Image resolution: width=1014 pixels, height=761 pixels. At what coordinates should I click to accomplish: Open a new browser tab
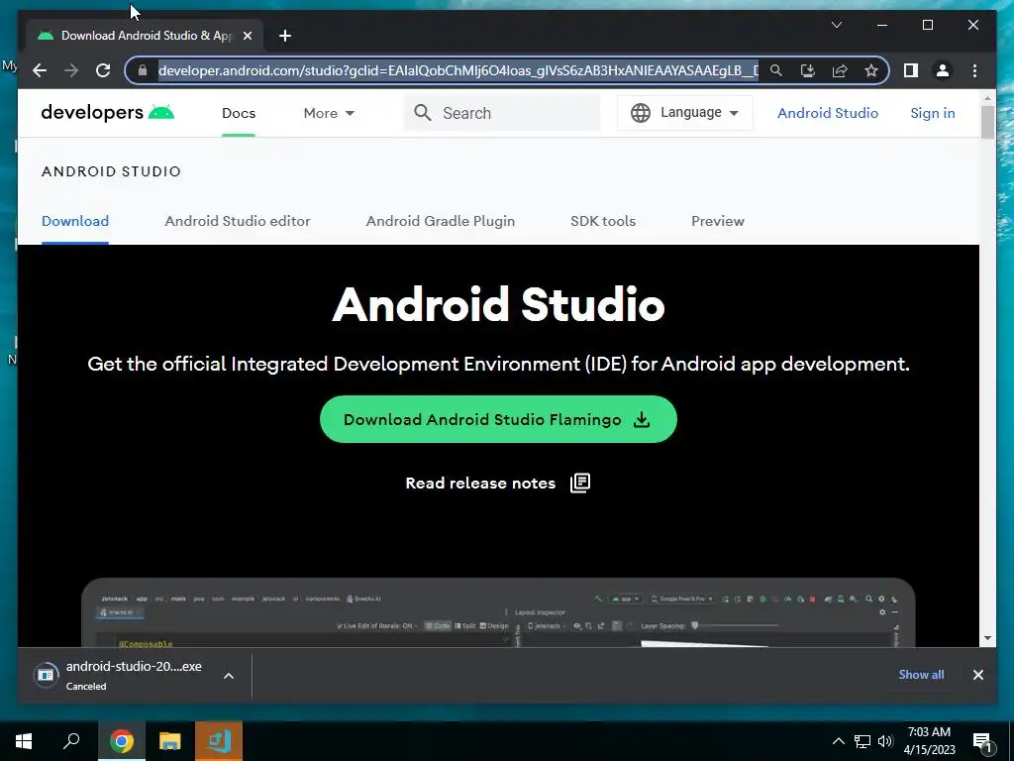(x=284, y=36)
